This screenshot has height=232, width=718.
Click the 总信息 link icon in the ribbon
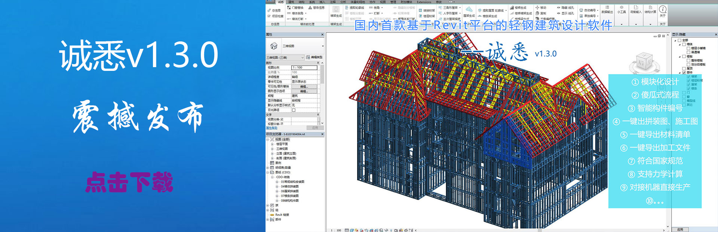269,10
